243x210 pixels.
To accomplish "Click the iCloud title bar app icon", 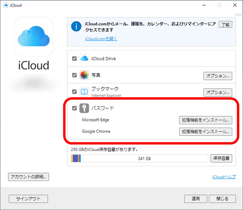I will coord(6,5).
